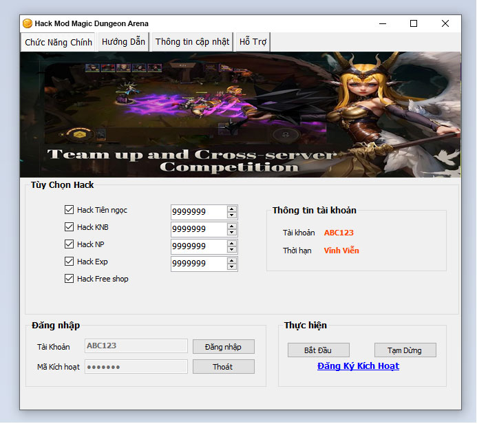Viewport: 477px width, 424px height.
Task: Open the Hướng Dẫn tab
Action: [123, 42]
